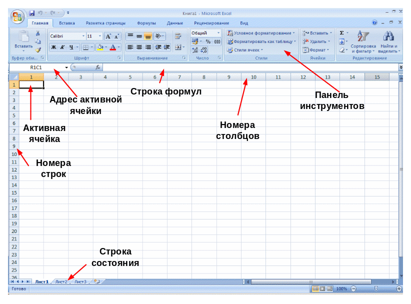Open Условное форматирование dropdown
Viewport: 411px width, 304px height.
coord(261,33)
